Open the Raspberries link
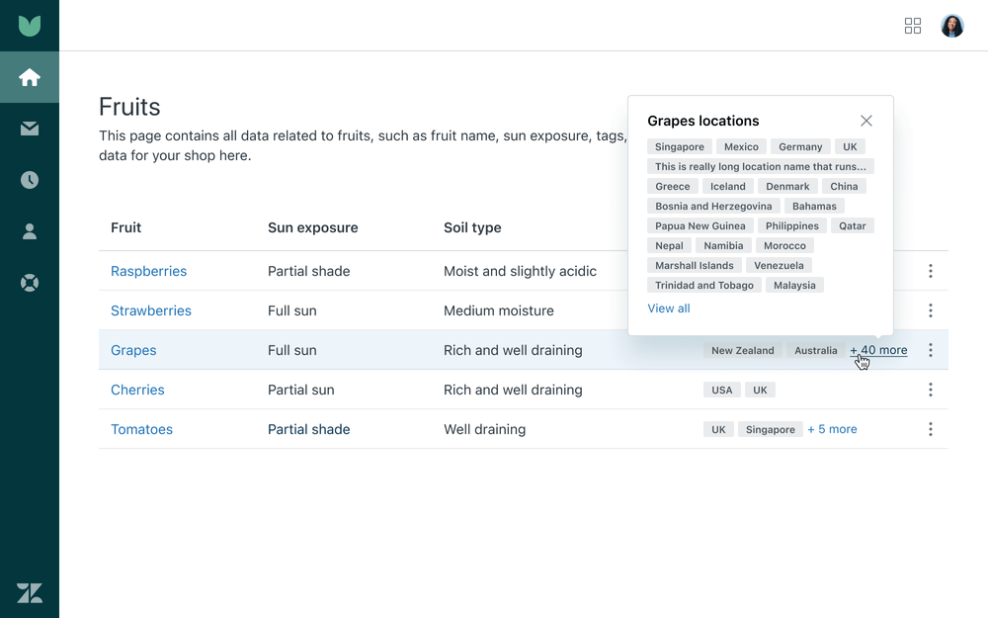 [x=149, y=271]
